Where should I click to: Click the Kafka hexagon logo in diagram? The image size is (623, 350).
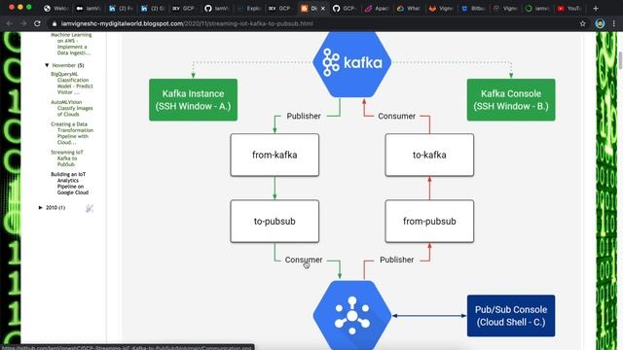pos(352,63)
